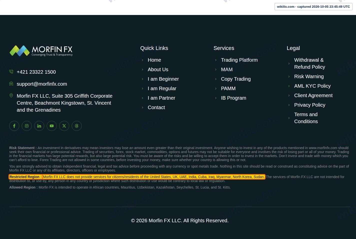Open the Contact page link
Screen dimensions: 356x239
pyautogui.click(x=156, y=107)
